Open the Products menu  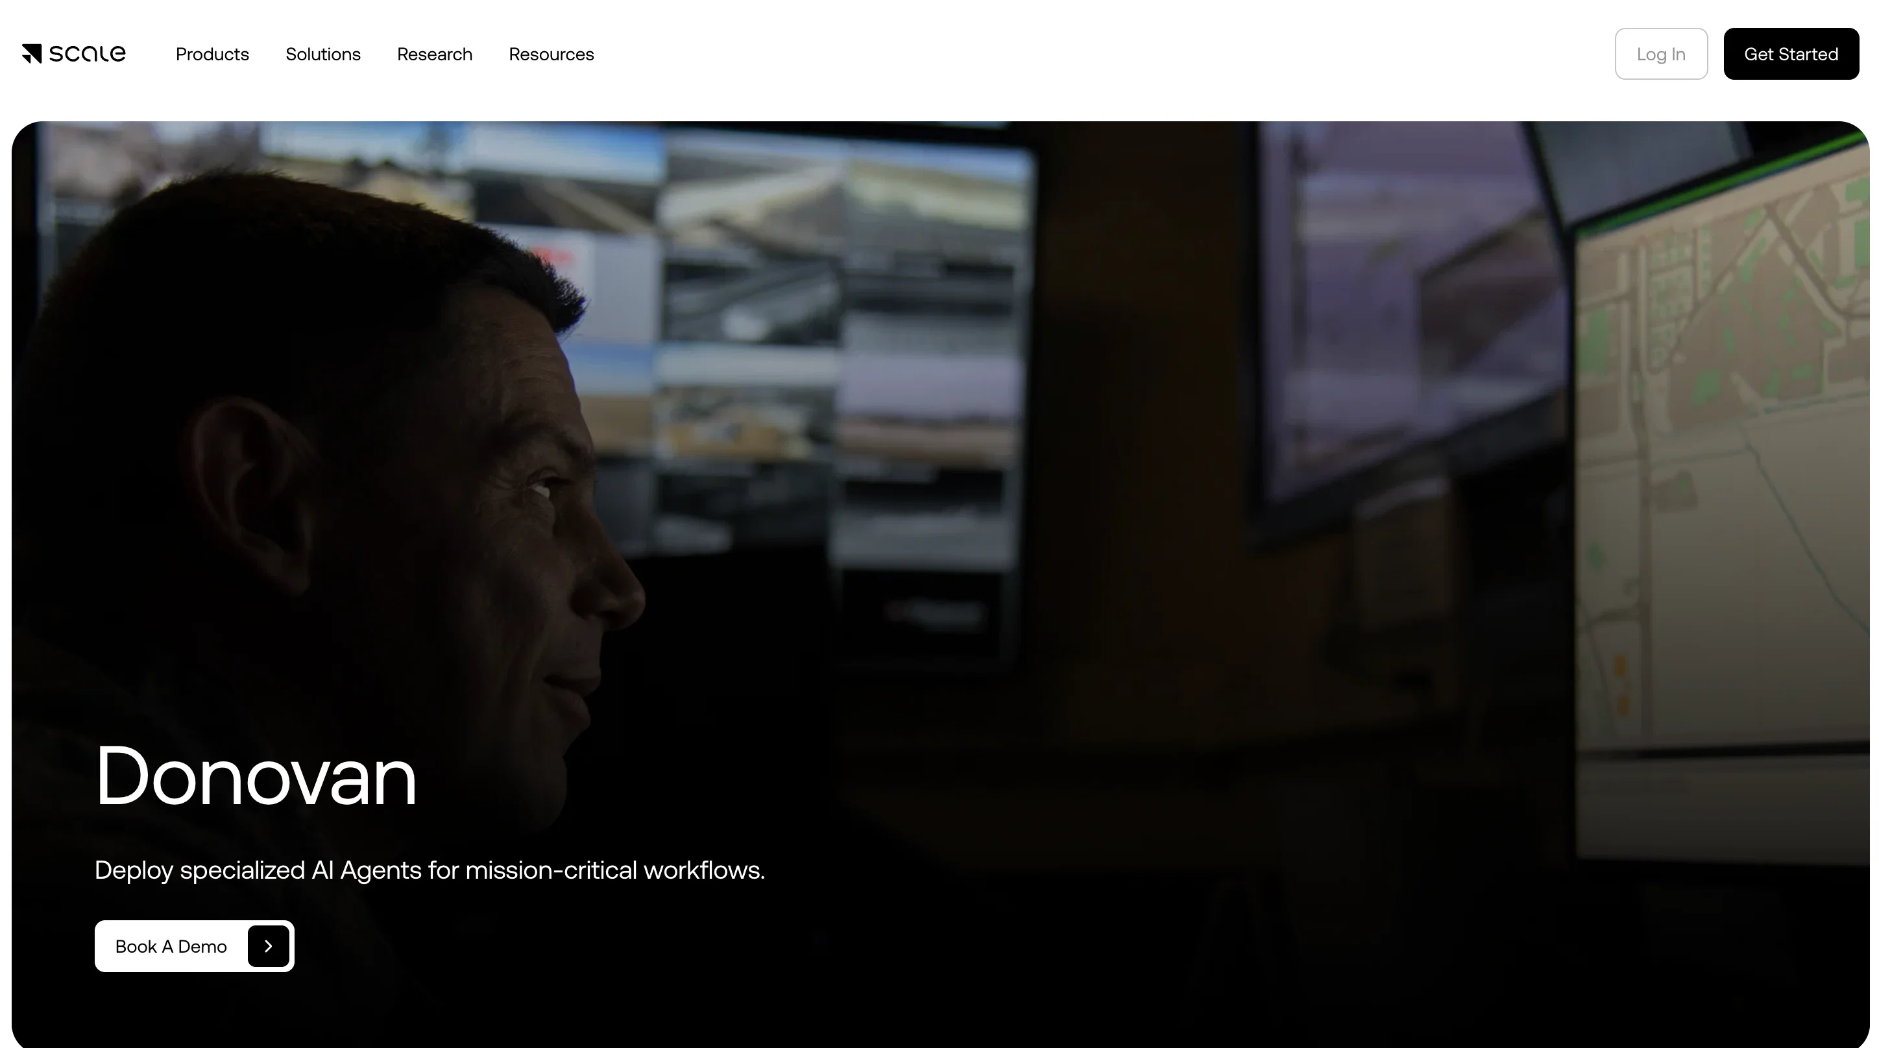point(212,54)
